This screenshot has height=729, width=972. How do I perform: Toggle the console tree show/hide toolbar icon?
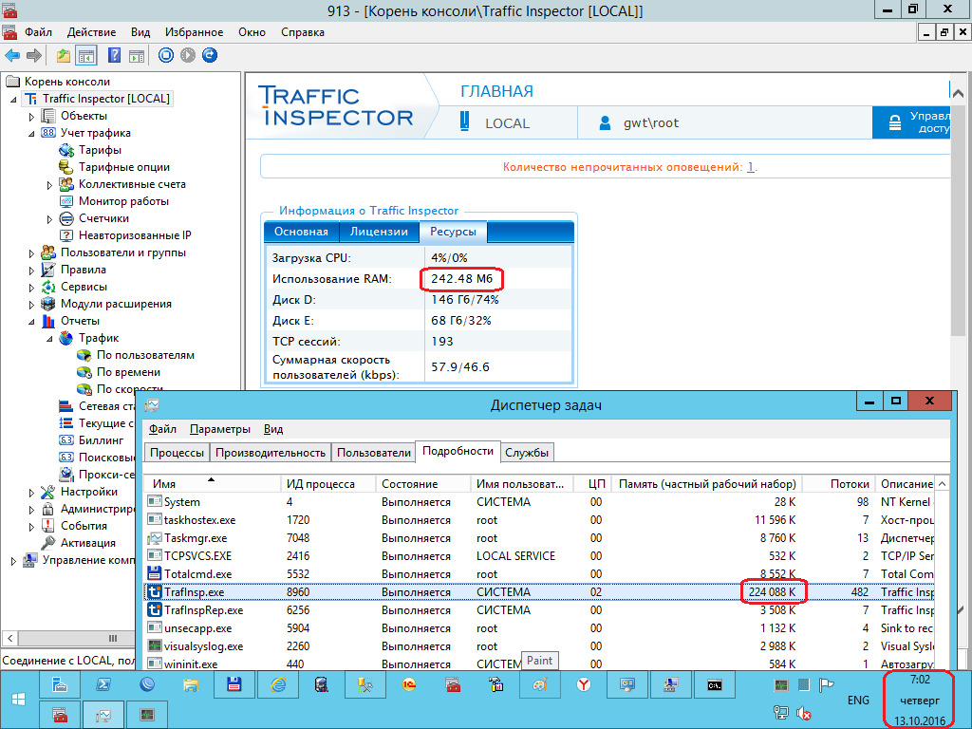(x=86, y=56)
